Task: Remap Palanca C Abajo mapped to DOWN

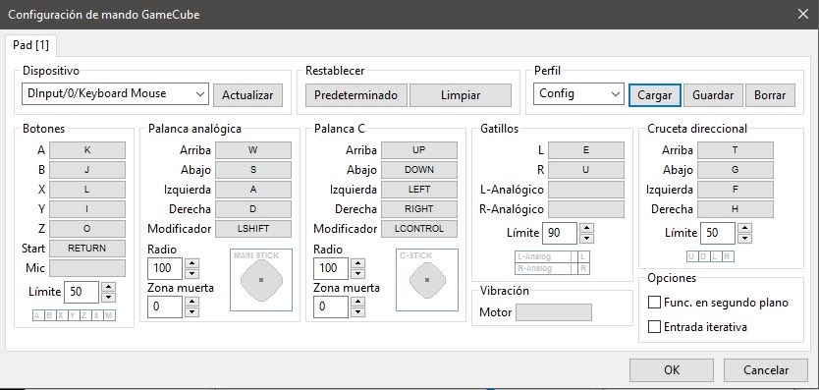Action: (419, 170)
